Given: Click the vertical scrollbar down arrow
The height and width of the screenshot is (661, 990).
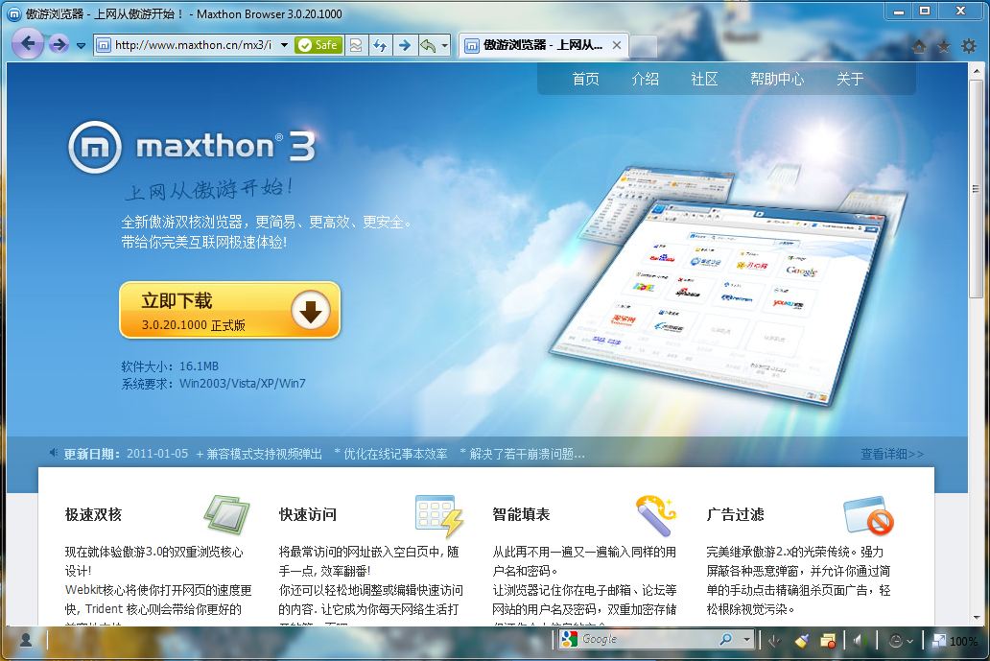Looking at the screenshot, I should (977, 618).
